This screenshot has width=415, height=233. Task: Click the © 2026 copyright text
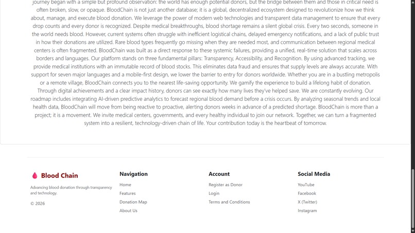click(x=37, y=203)
